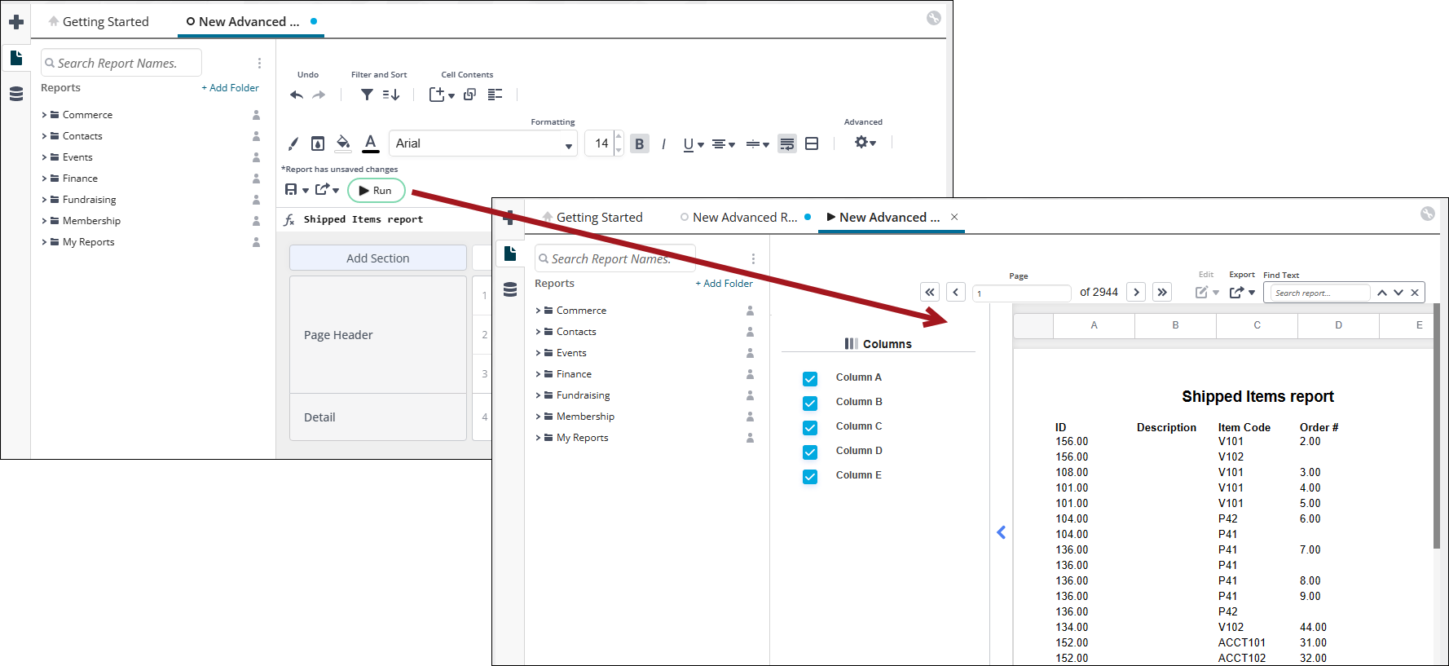Undo last change in report designer
This screenshot has height=666, width=1449.
point(297,95)
